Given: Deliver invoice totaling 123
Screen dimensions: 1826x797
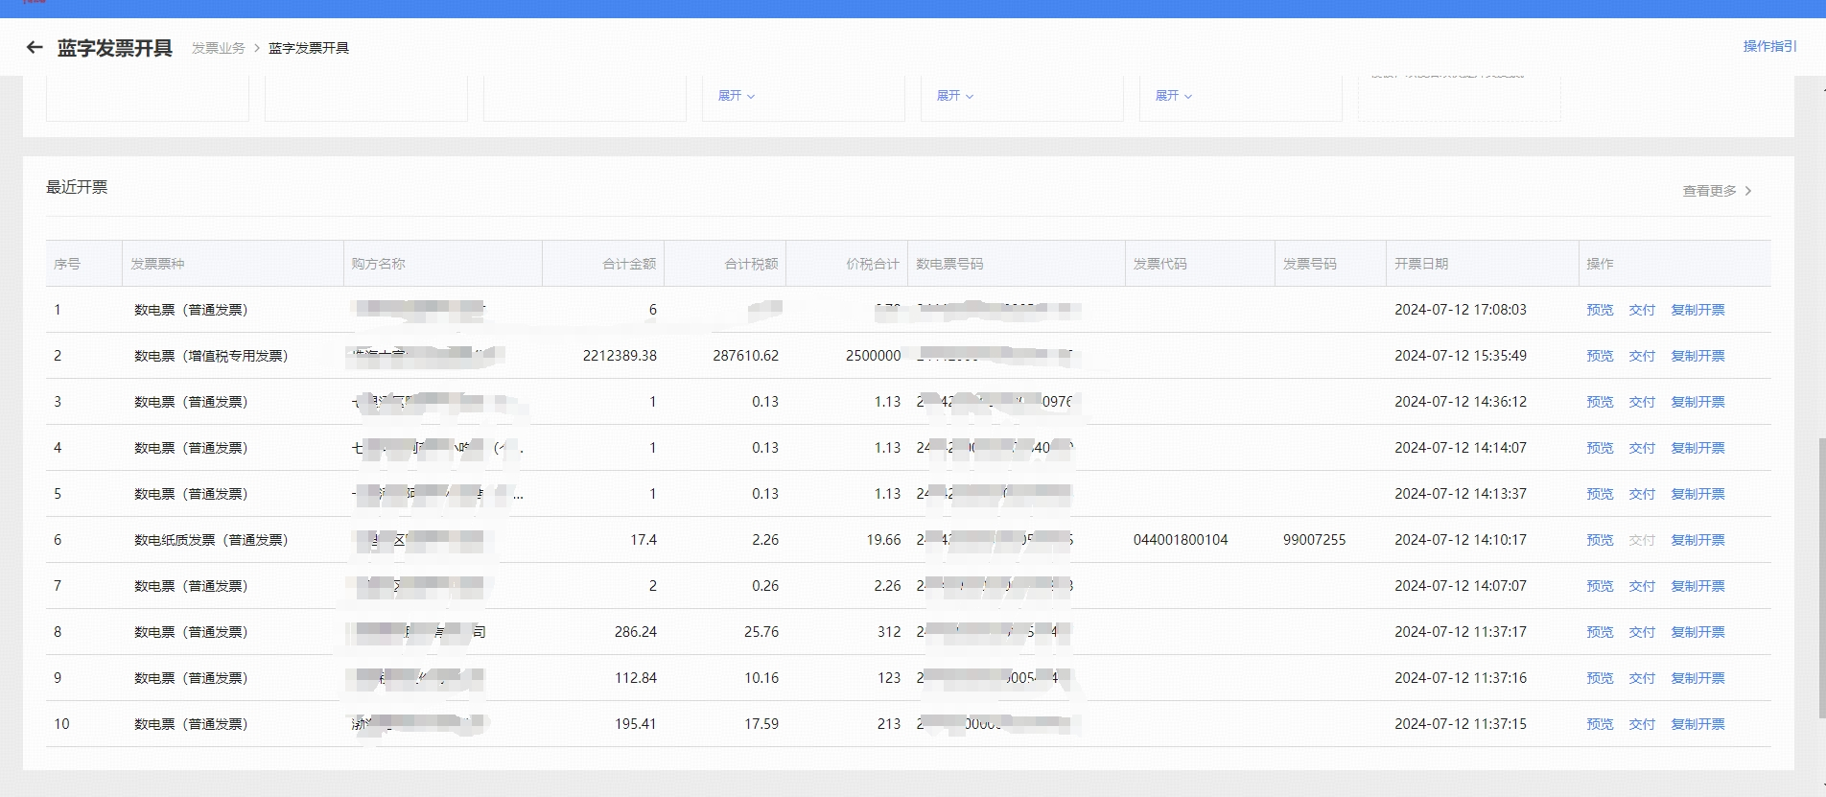Looking at the screenshot, I should point(1642,678).
